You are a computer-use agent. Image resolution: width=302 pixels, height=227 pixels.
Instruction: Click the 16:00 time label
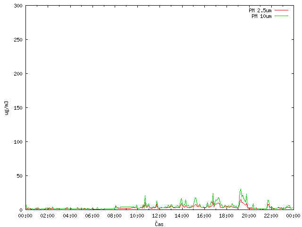[x=204, y=216]
